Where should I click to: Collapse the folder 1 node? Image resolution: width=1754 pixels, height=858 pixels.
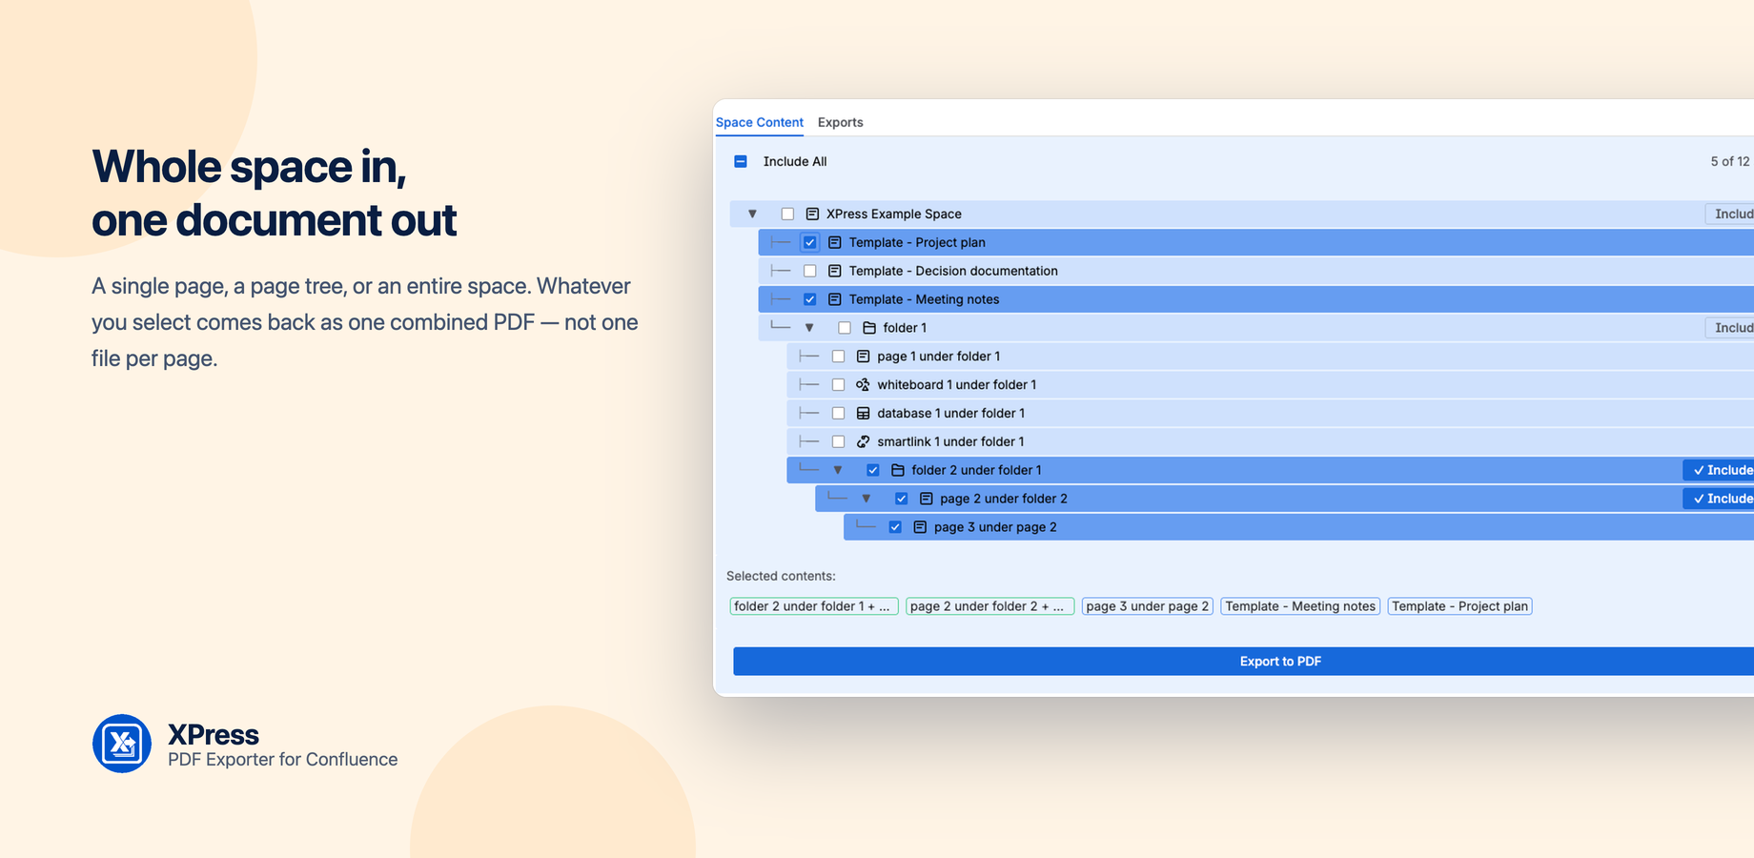click(x=810, y=328)
